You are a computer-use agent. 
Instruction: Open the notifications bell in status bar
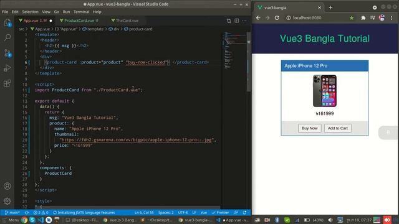coord(244,213)
